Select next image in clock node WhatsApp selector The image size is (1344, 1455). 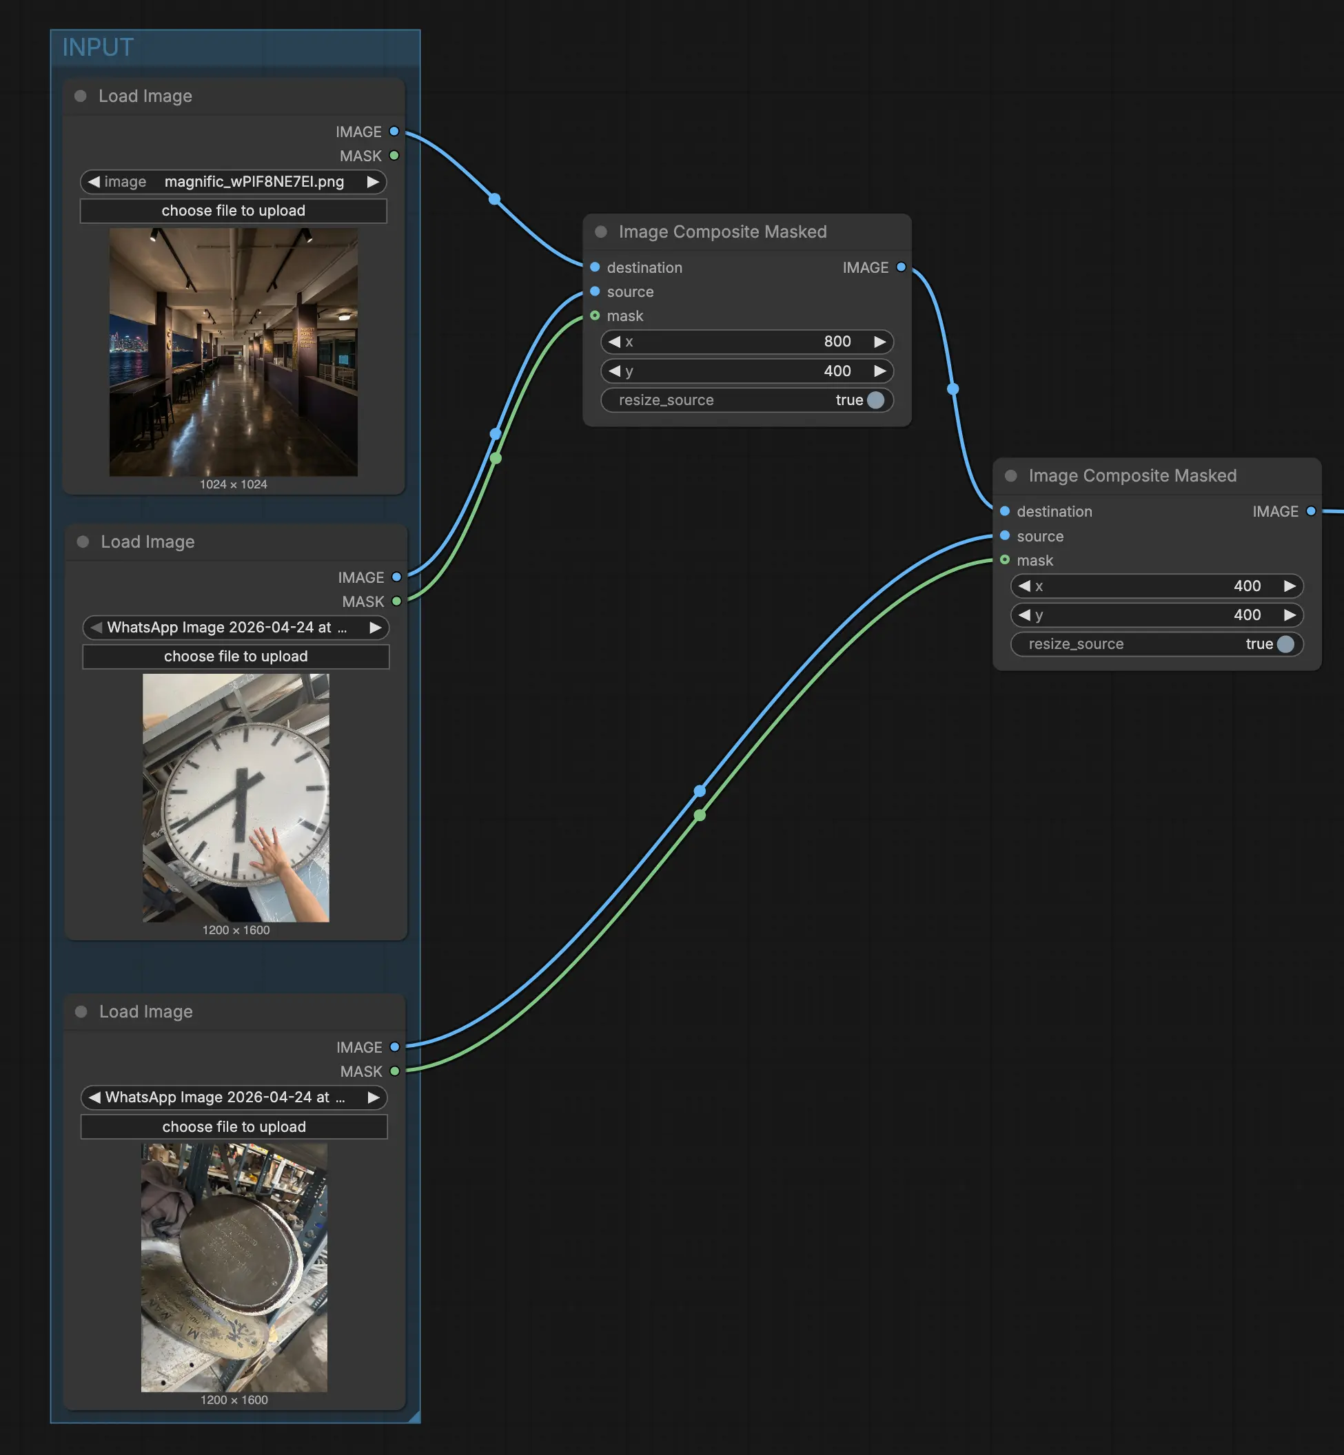pyautogui.click(x=375, y=627)
